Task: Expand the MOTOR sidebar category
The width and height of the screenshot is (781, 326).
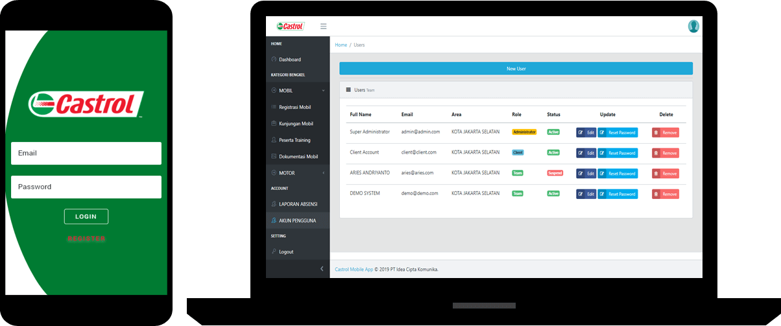Action: click(x=298, y=173)
